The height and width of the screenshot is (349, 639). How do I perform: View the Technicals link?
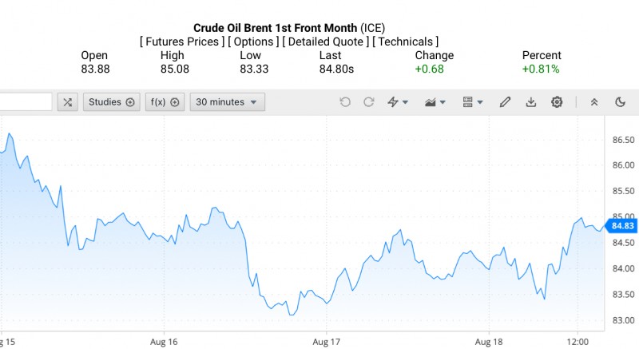406,42
